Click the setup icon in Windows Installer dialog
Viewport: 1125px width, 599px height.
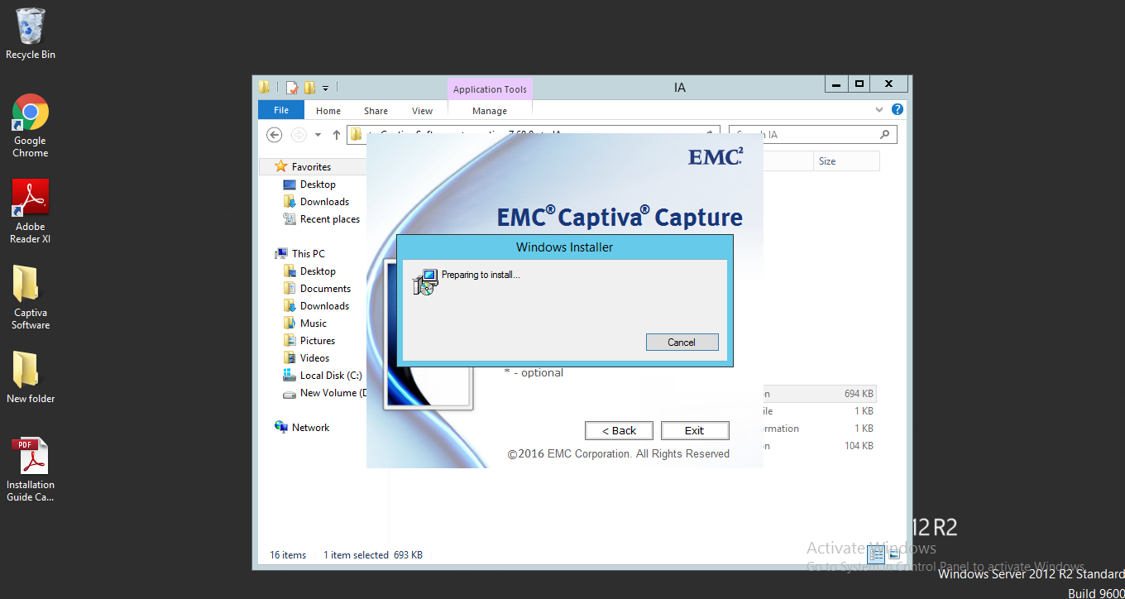[x=425, y=282]
